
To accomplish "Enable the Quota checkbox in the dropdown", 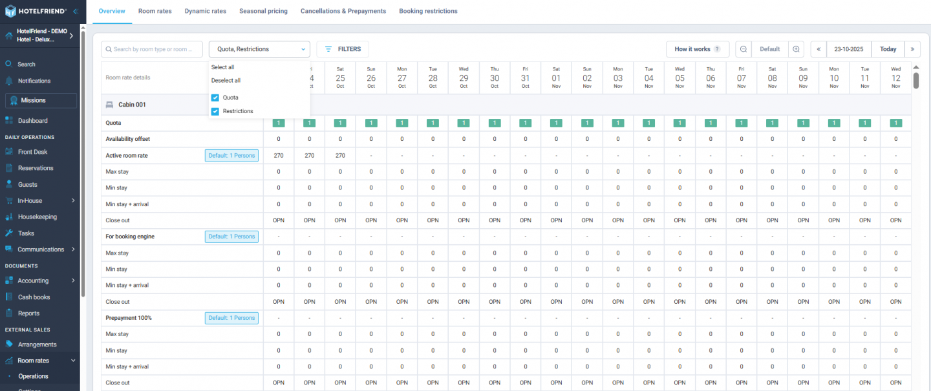I will tap(215, 98).
